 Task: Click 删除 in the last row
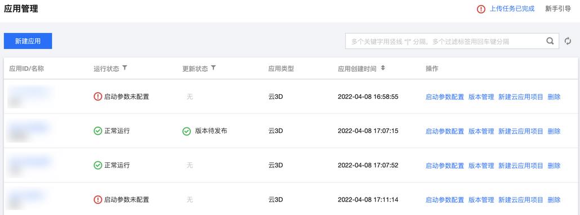click(554, 200)
